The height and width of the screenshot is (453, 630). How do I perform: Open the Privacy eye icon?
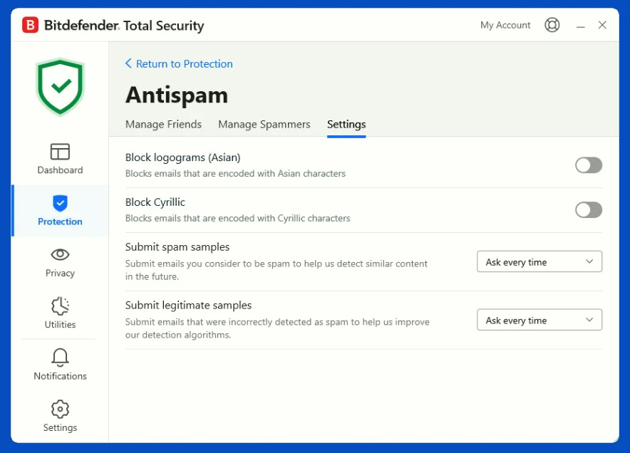click(x=60, y=254)
